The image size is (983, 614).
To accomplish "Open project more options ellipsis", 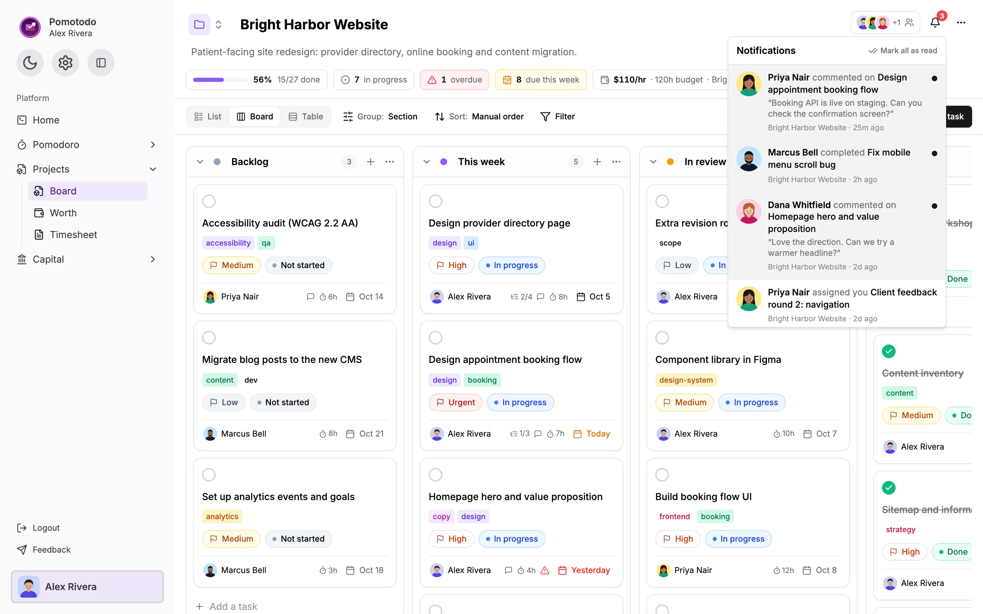I will click(961, 23).
